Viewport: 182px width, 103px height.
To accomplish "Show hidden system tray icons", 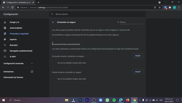I will tap(140, 100).
